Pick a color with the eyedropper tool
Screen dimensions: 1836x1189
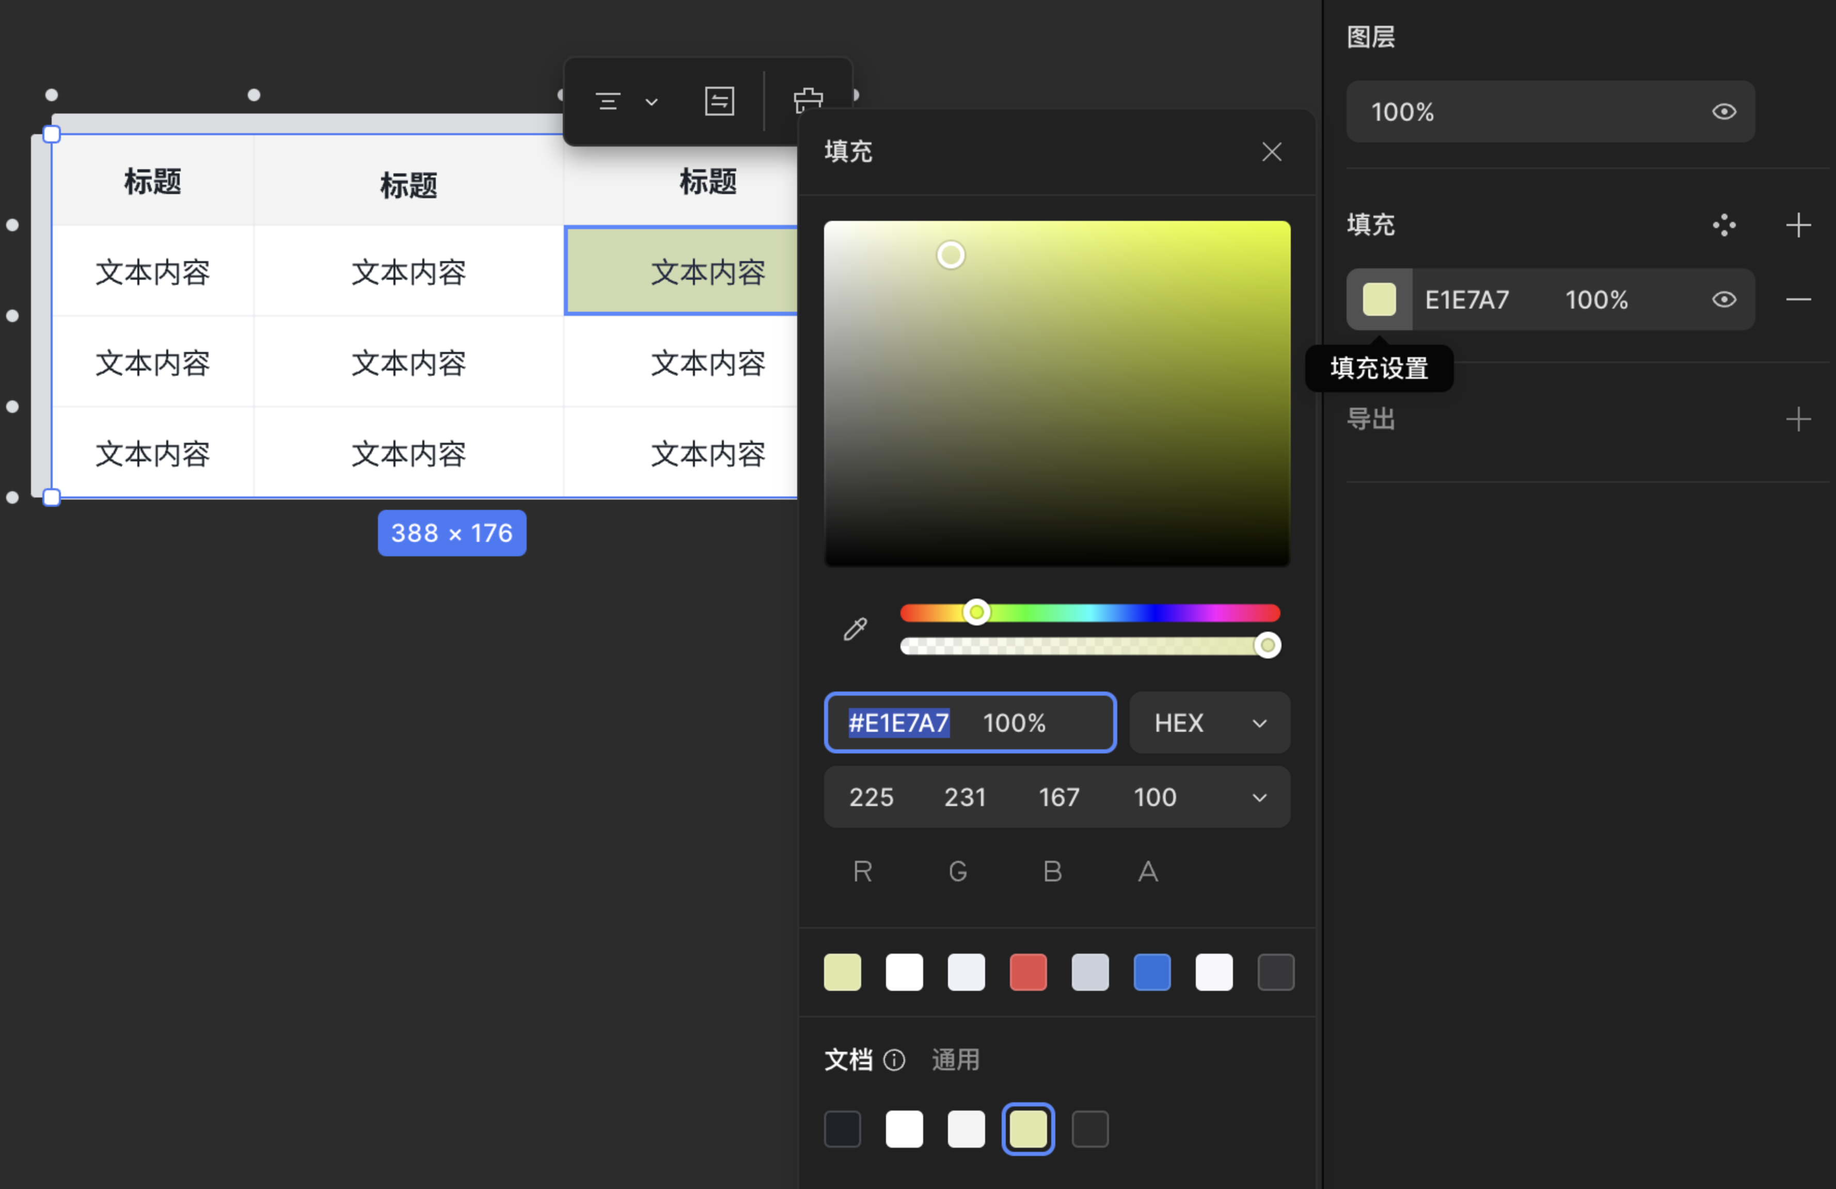(x=854, y=629)
